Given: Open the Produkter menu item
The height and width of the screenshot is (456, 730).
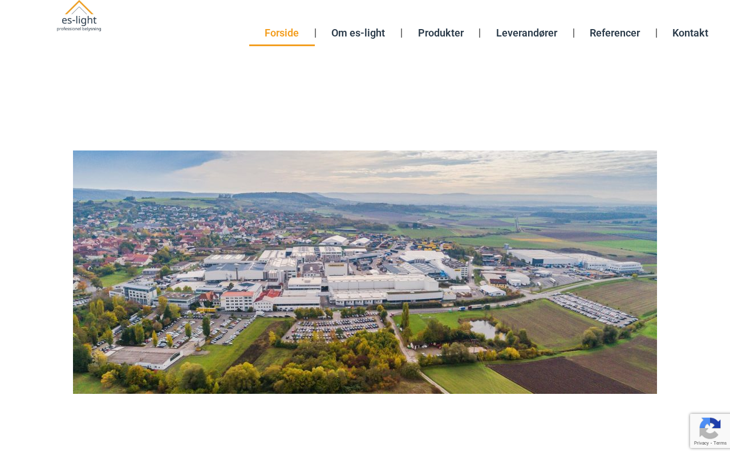Looking at the screenshot, I should click(x=441, y=33).
